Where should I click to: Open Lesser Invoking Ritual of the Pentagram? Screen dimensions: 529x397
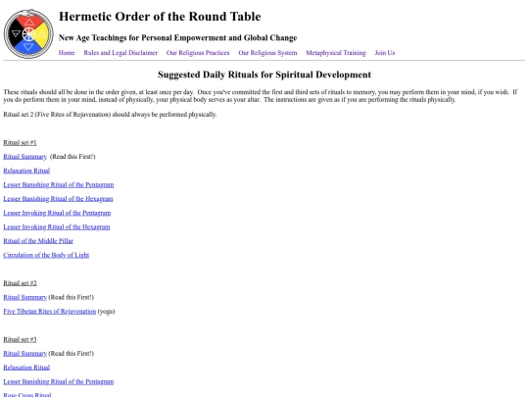pyautogui.click(x=57, y=213)
